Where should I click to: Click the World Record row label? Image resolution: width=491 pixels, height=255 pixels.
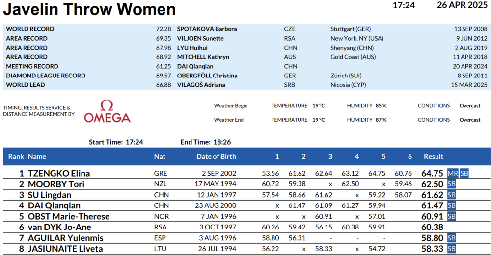coord(30,29)
